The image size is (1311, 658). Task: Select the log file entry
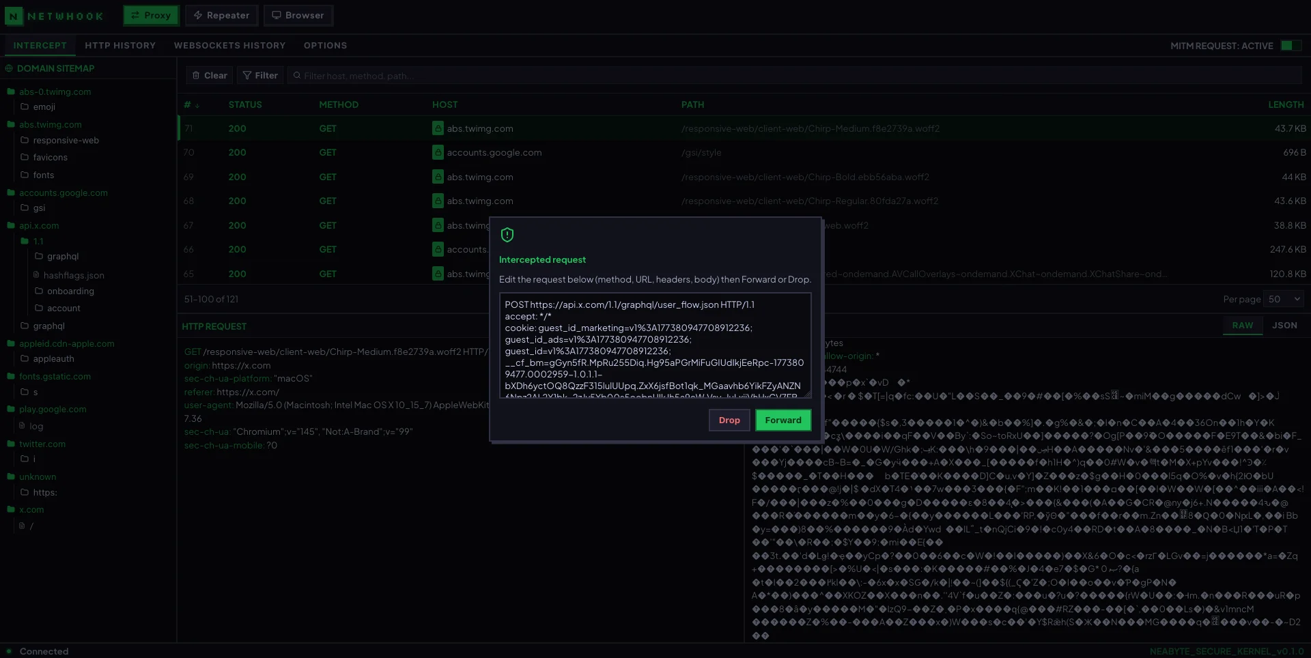click(31, 426)
